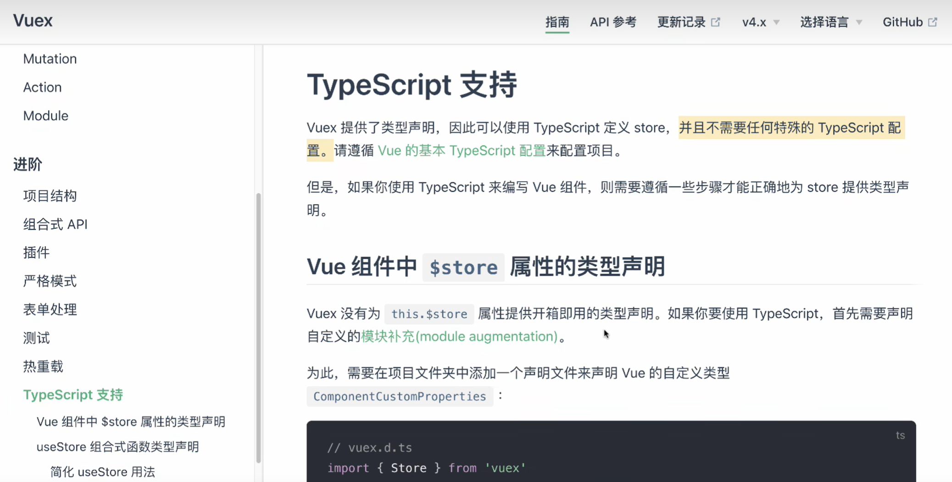Open the GitHub link

(909, 22)
